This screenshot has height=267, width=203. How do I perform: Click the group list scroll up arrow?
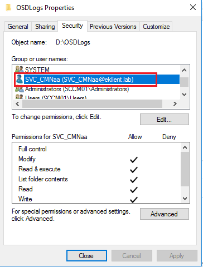[184, 70]
